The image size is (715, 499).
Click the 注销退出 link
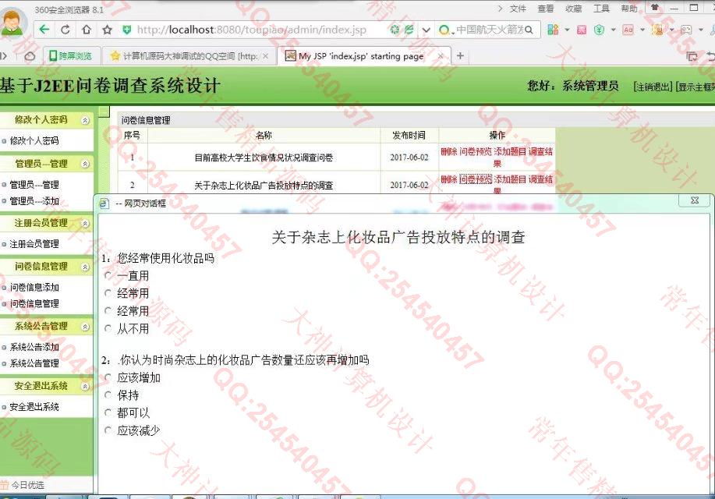click(653, 87)
